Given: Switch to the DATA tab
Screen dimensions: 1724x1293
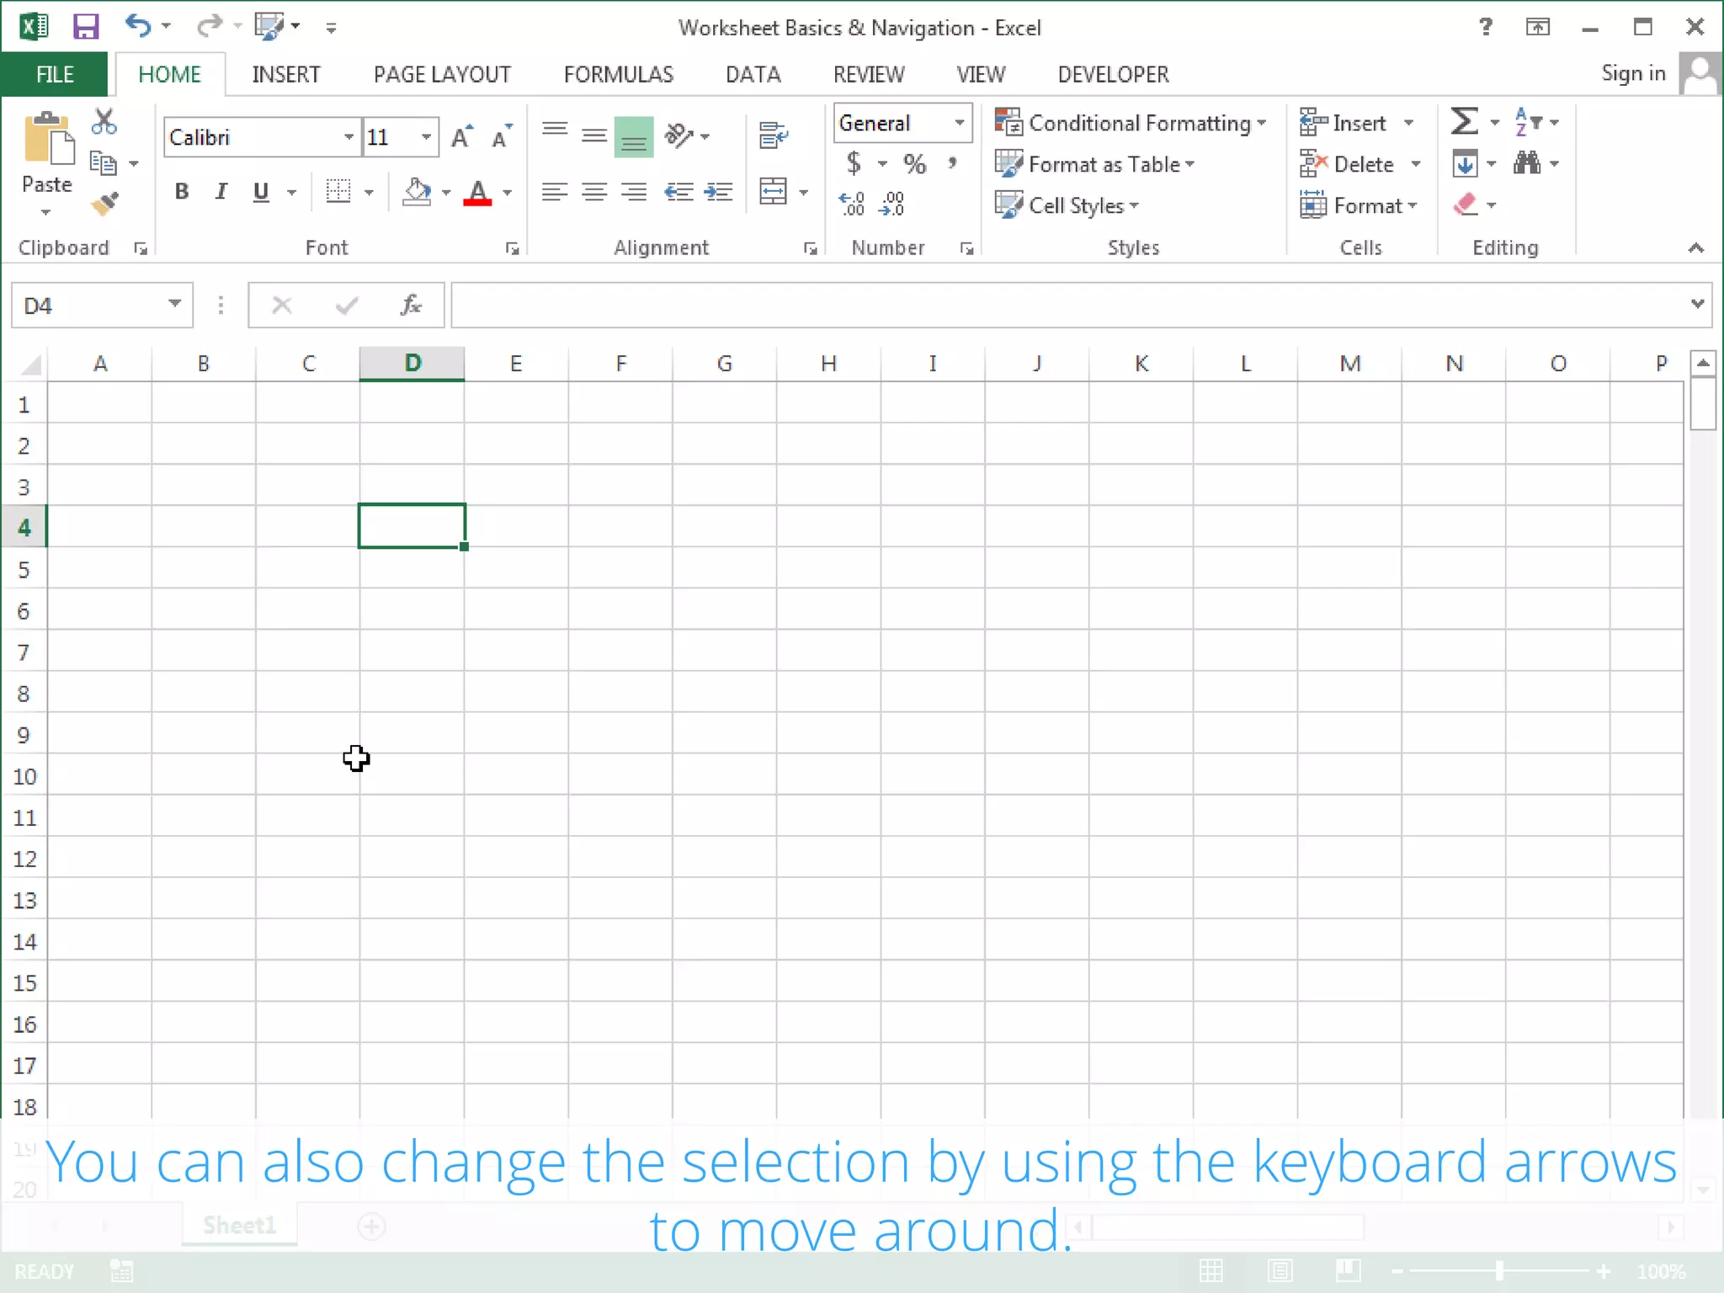Looking at the screenshot, I should tap(753, 74).
